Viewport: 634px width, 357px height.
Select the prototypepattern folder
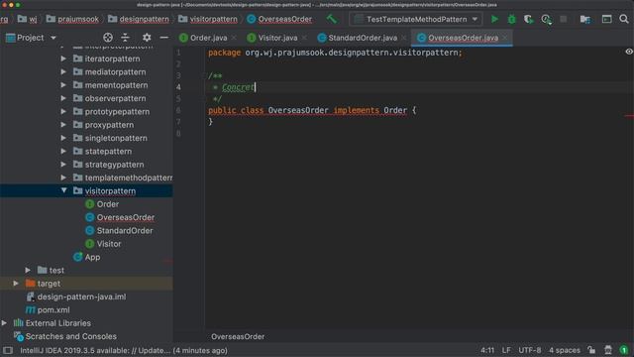pyautogui.click(x=117, y=112)
